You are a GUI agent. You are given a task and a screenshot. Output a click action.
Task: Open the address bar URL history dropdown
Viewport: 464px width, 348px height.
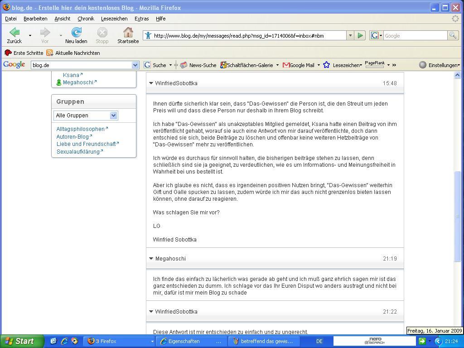click(x=350, y=36)
